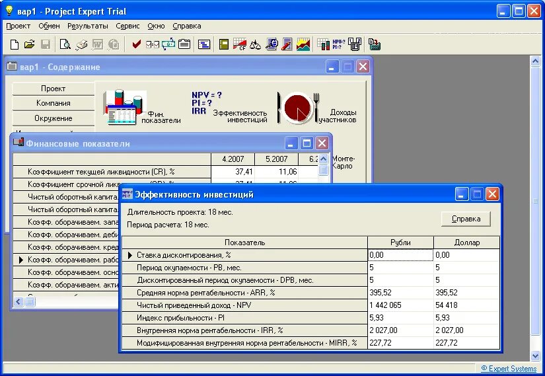
Task: Click the double checkbox toolbar icon
Action: pyautogui.click(x=153, y=44)
